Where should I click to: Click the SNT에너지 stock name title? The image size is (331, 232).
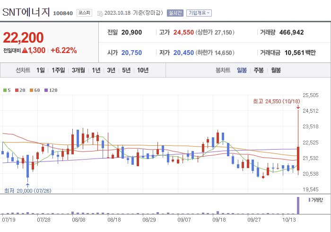26,12
